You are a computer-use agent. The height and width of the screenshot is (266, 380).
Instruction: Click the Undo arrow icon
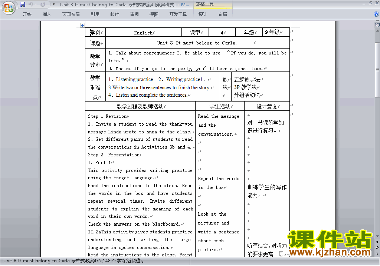pos(30,4)
